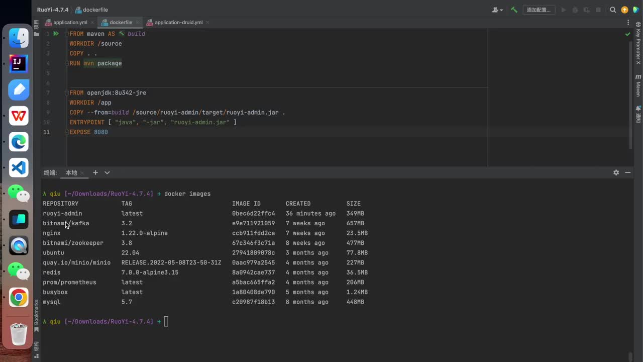Open the Maven tool window
The width and height of the screenshot is (643, 362).
[x=638, y=86]
